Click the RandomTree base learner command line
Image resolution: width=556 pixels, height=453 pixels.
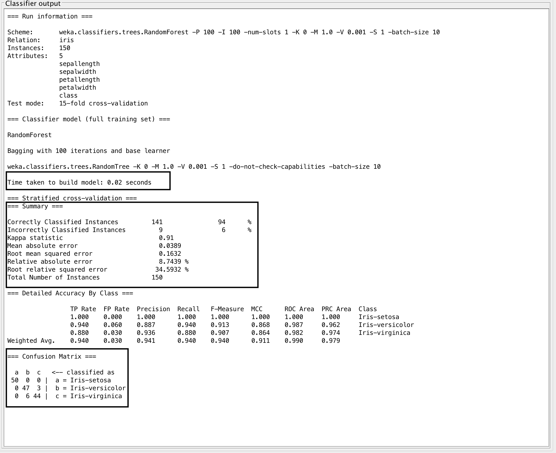194,167
